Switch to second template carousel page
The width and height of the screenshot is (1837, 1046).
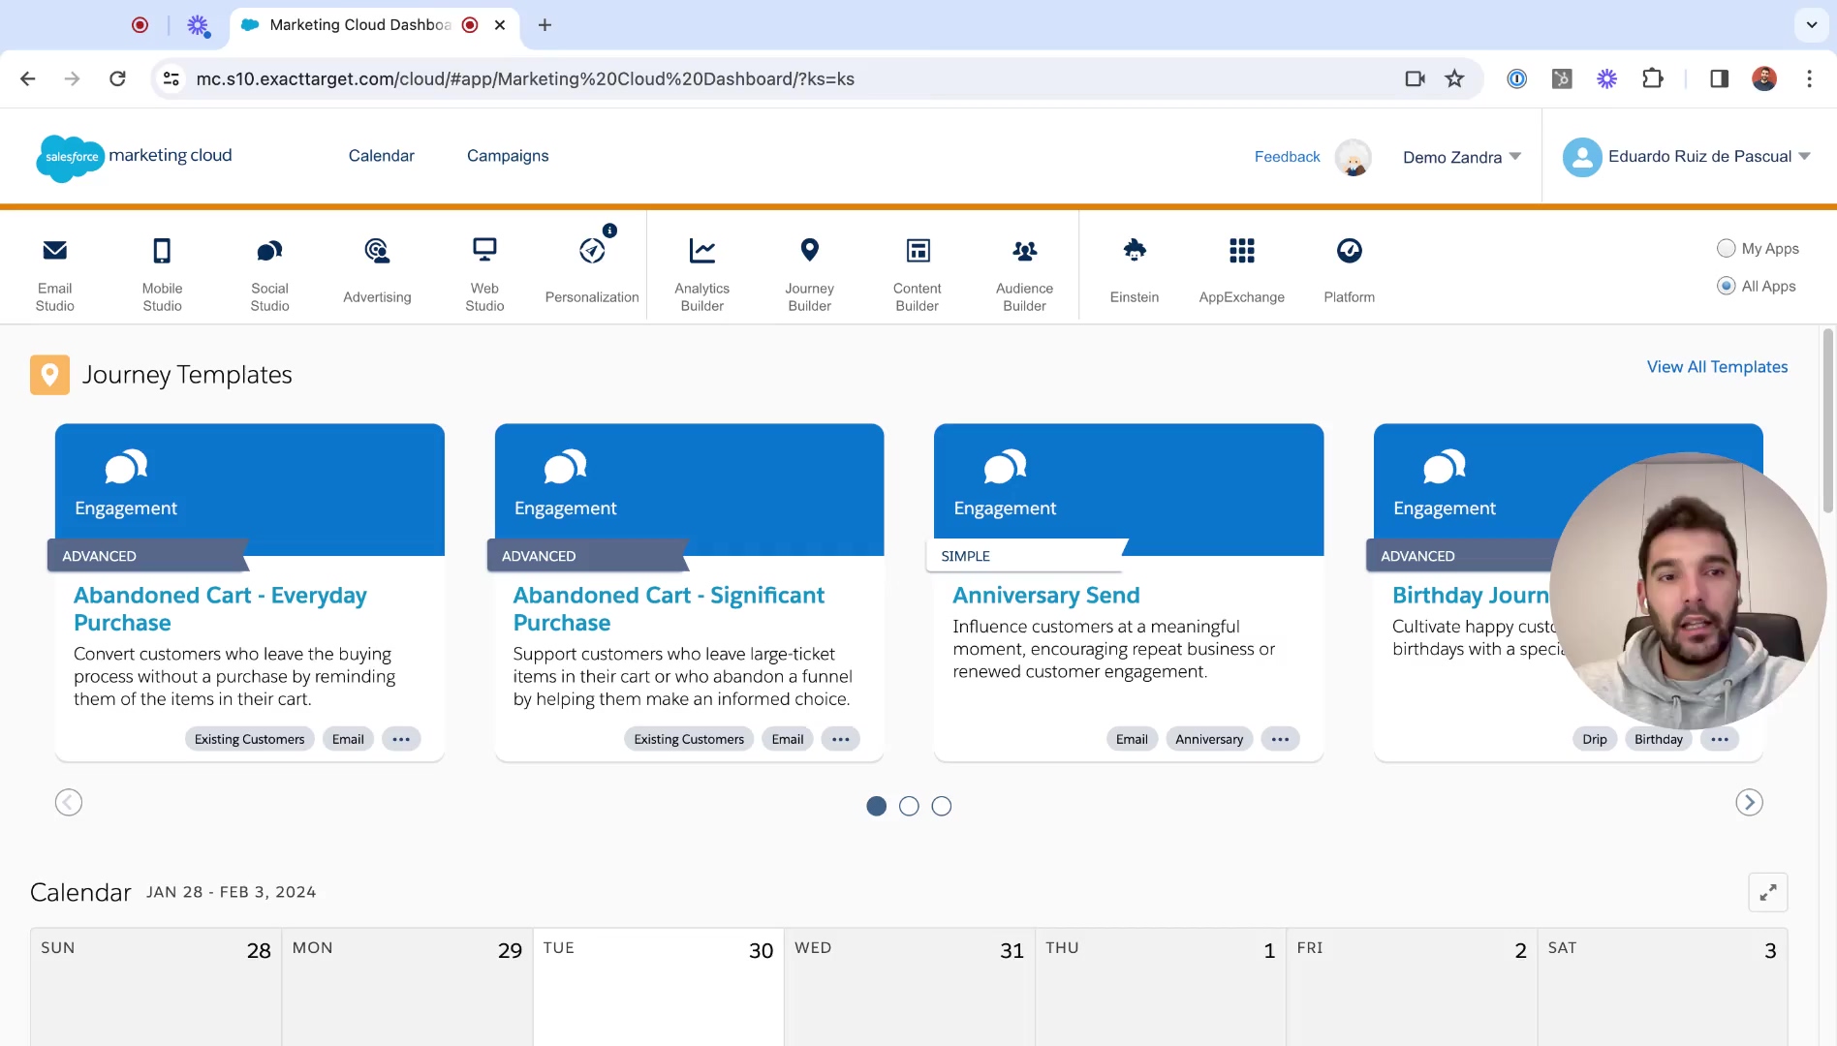909,806
